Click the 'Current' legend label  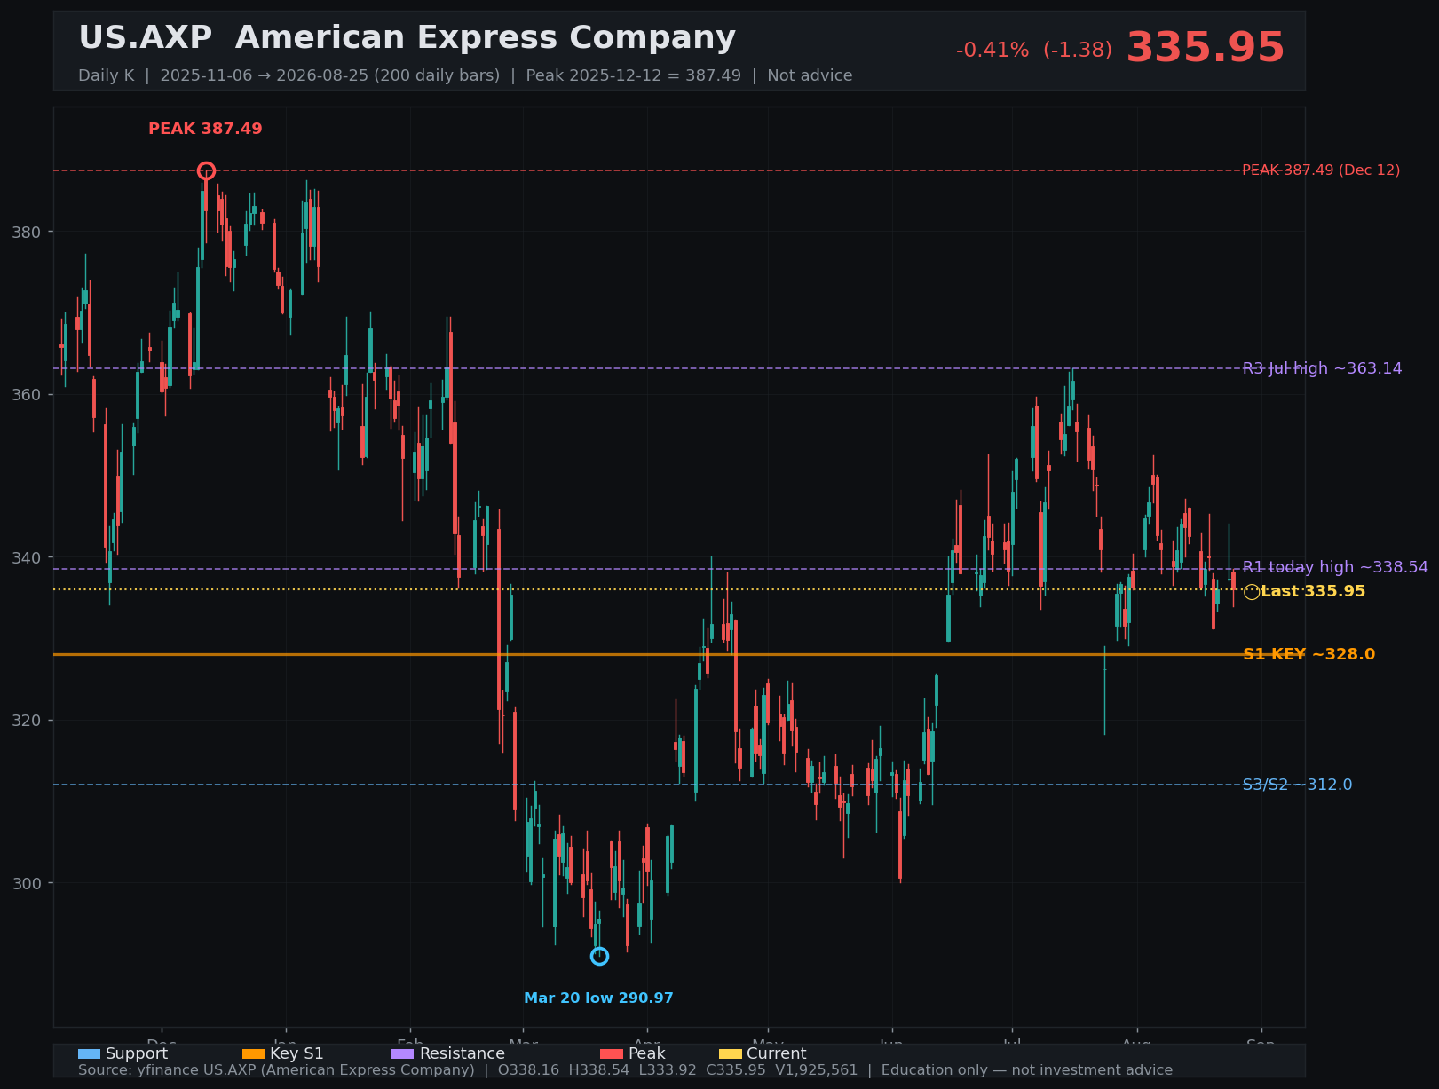[777, 1053]
